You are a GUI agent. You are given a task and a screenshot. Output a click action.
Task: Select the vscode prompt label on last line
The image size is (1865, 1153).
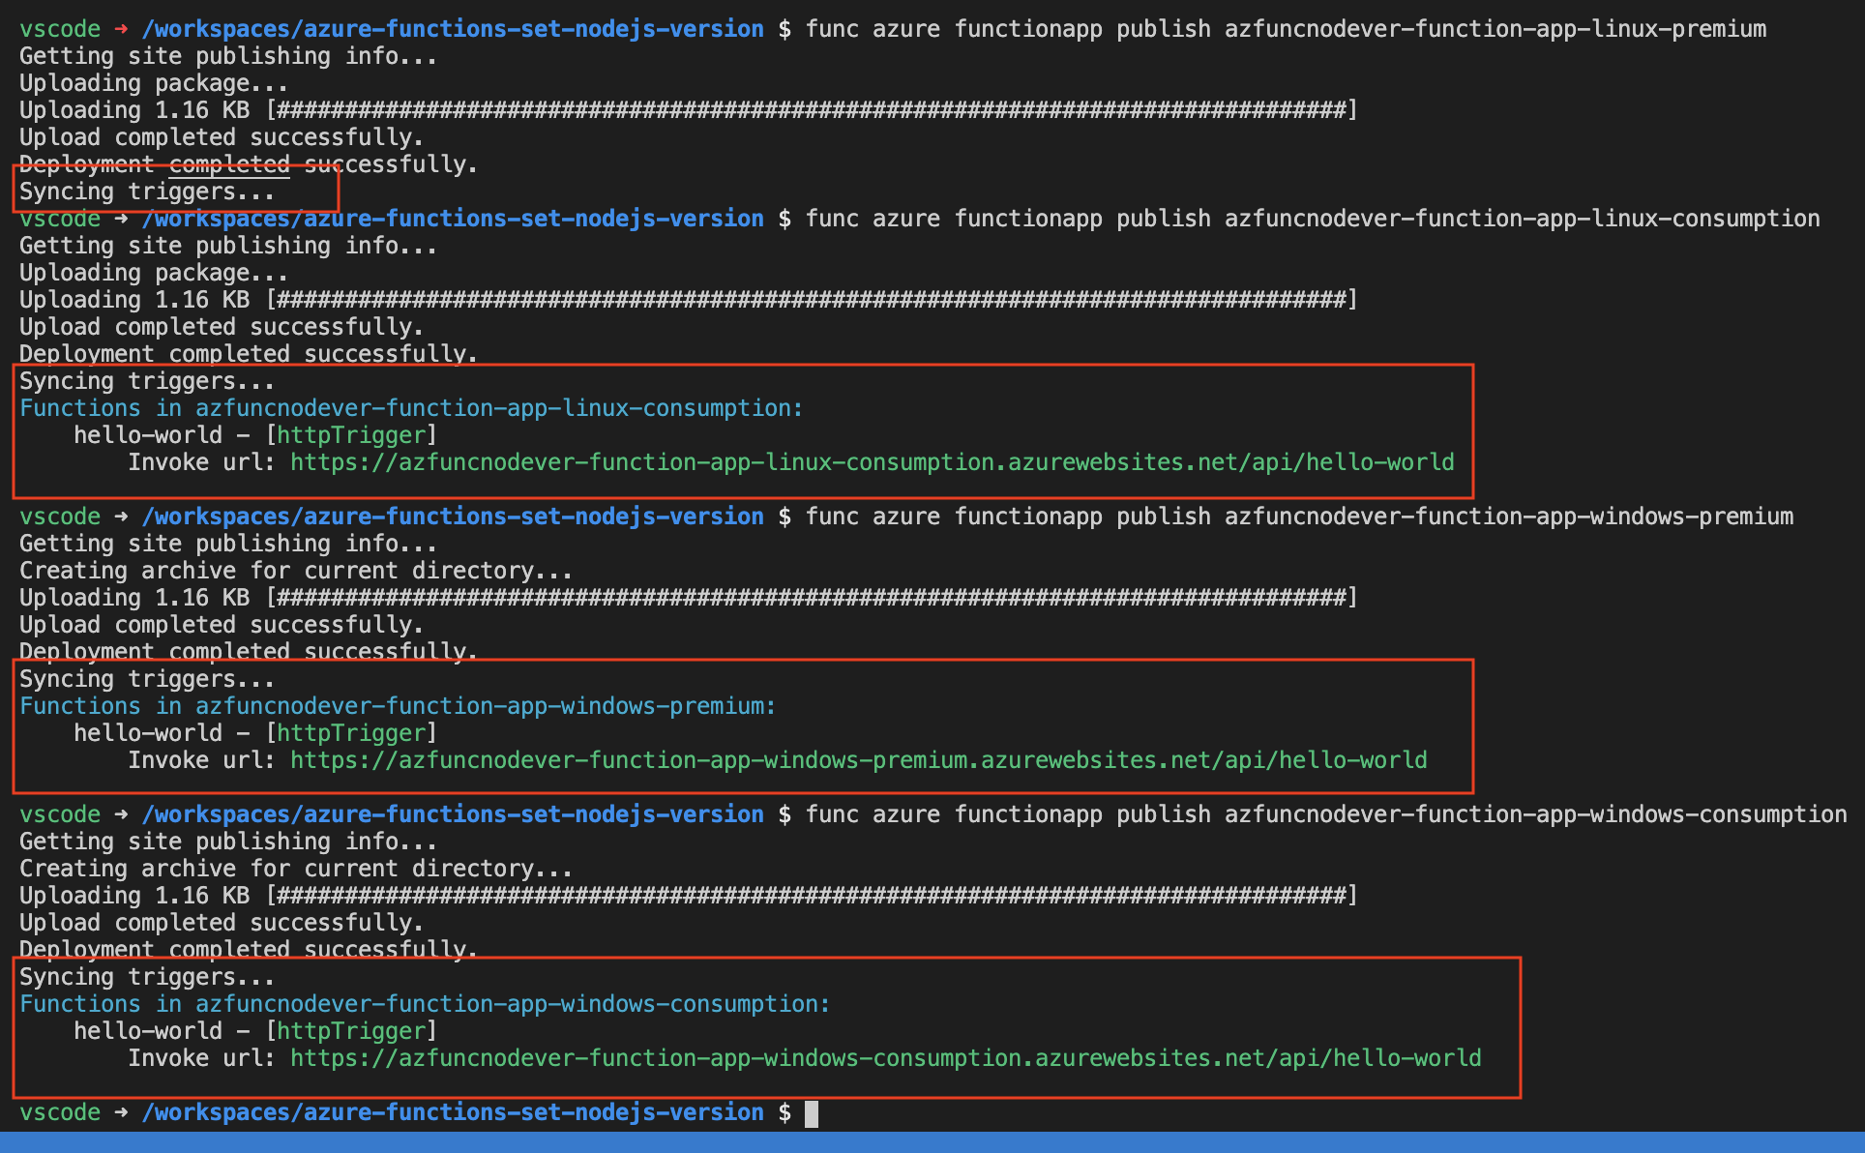click(59, 1111)
